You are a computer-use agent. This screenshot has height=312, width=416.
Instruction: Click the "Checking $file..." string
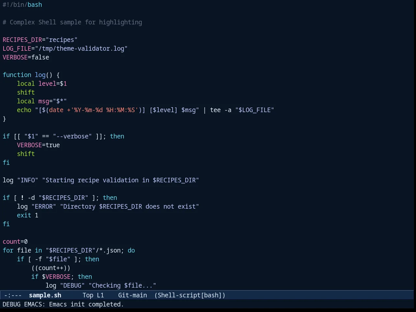click(123, 285)
